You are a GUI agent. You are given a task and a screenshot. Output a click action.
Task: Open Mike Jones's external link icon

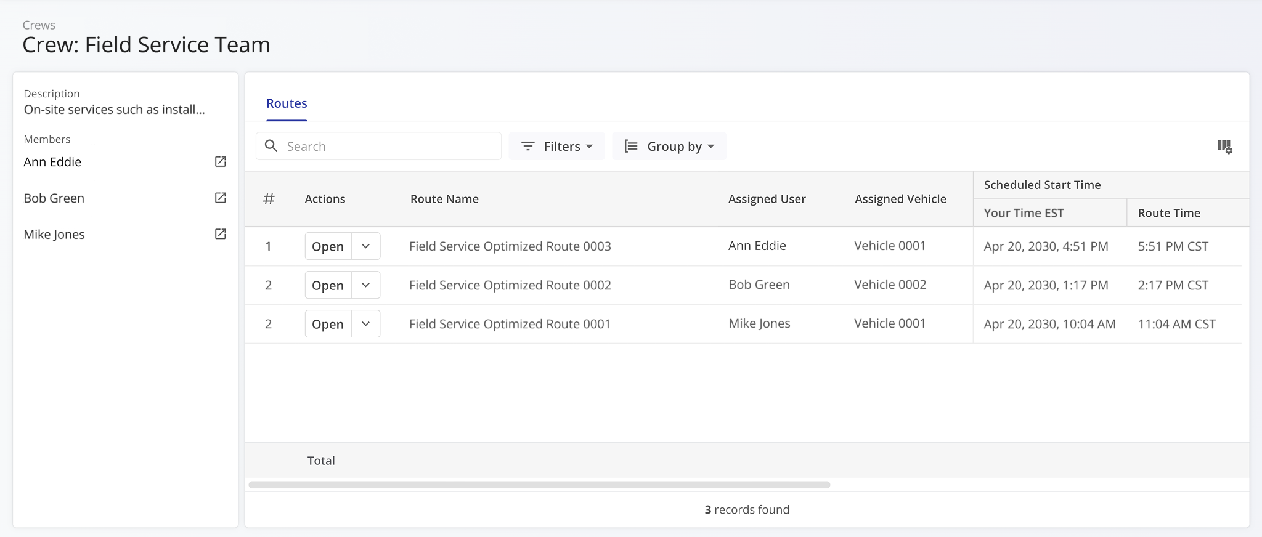(x=220, y=234)
